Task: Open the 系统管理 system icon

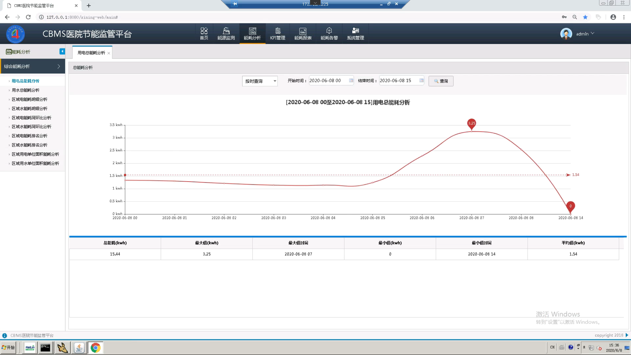Action: pyautogui.click(x=355, y=34)
